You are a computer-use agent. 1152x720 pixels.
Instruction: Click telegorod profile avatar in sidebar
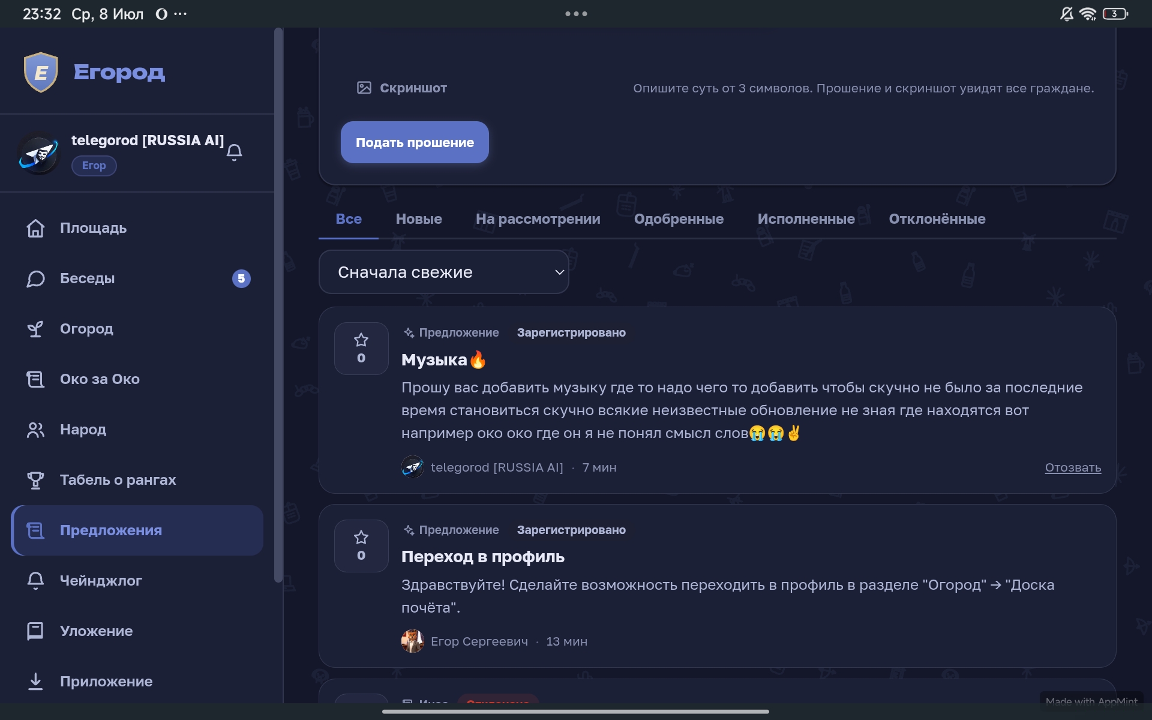click(39, 154)
